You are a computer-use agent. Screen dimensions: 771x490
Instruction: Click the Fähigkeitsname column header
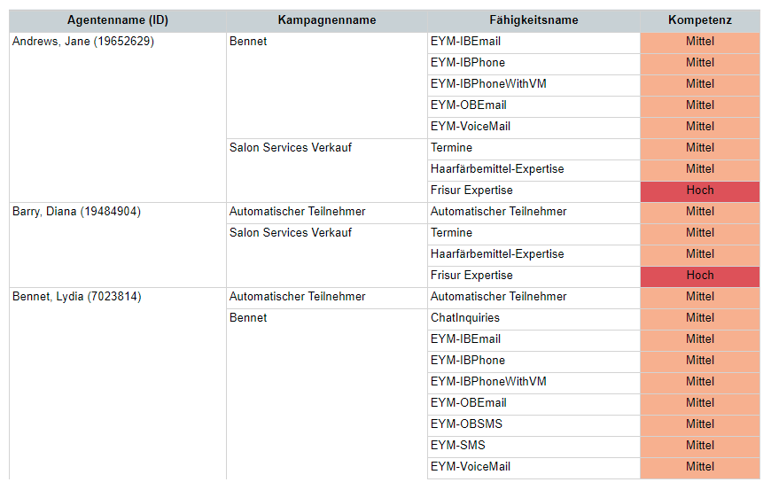(x=533, y=20)
